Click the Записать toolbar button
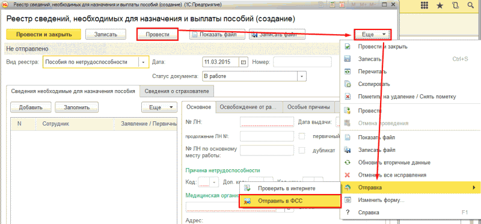 [106, 35]
